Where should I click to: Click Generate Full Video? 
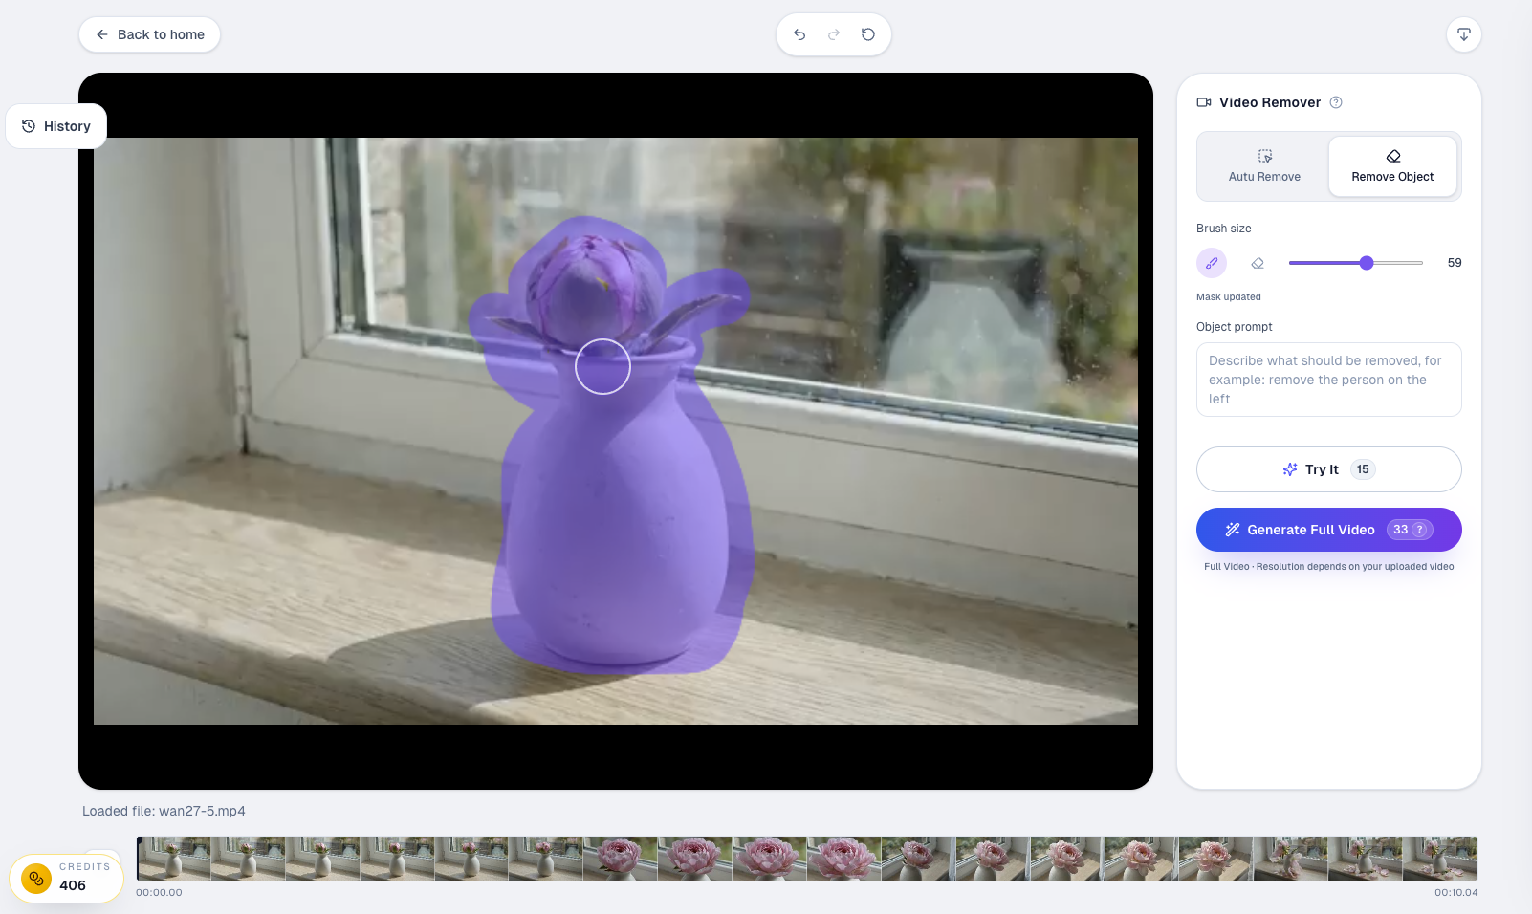point(1310,530)
